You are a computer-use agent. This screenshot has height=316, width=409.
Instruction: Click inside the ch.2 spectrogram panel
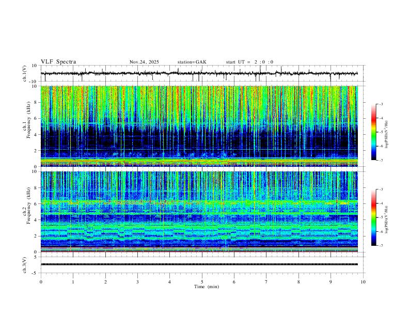[x=199, y=212]
